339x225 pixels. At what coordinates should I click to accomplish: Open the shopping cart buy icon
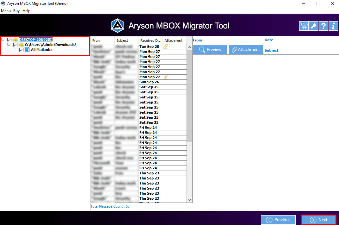(x=304, y=26)
